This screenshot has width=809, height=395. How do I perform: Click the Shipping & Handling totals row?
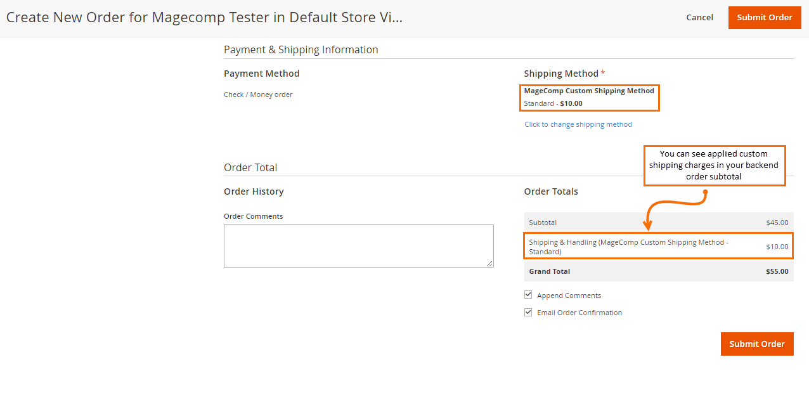658,247
